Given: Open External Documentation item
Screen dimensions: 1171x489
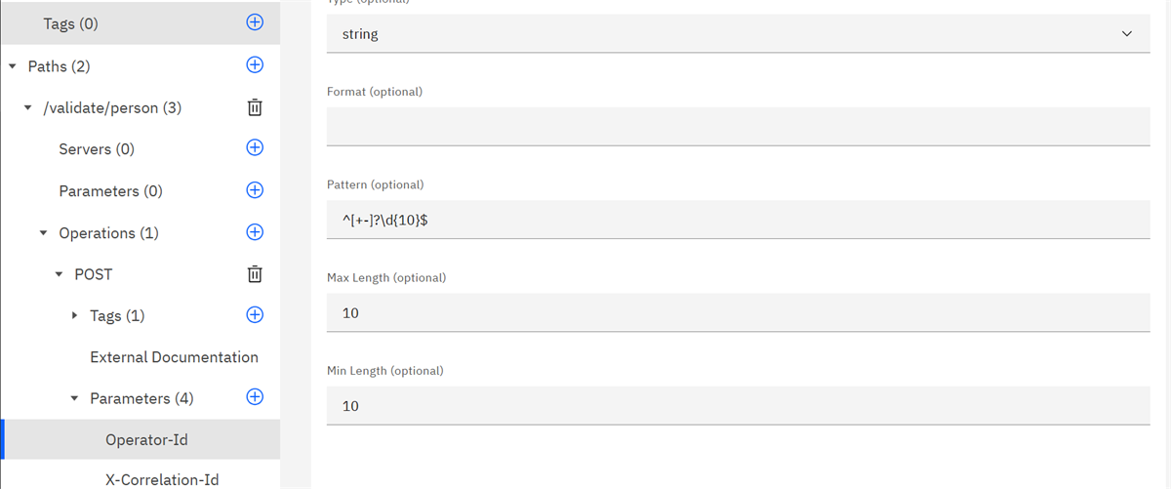Looking at the screenshot, I should point(174,357).
